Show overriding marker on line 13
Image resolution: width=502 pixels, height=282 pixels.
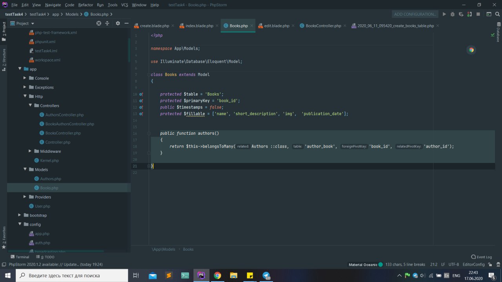(141, 114)
